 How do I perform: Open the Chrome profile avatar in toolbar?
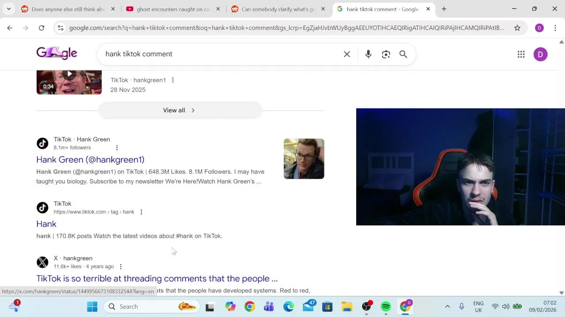pyautogui.click(x=539, y=28)
